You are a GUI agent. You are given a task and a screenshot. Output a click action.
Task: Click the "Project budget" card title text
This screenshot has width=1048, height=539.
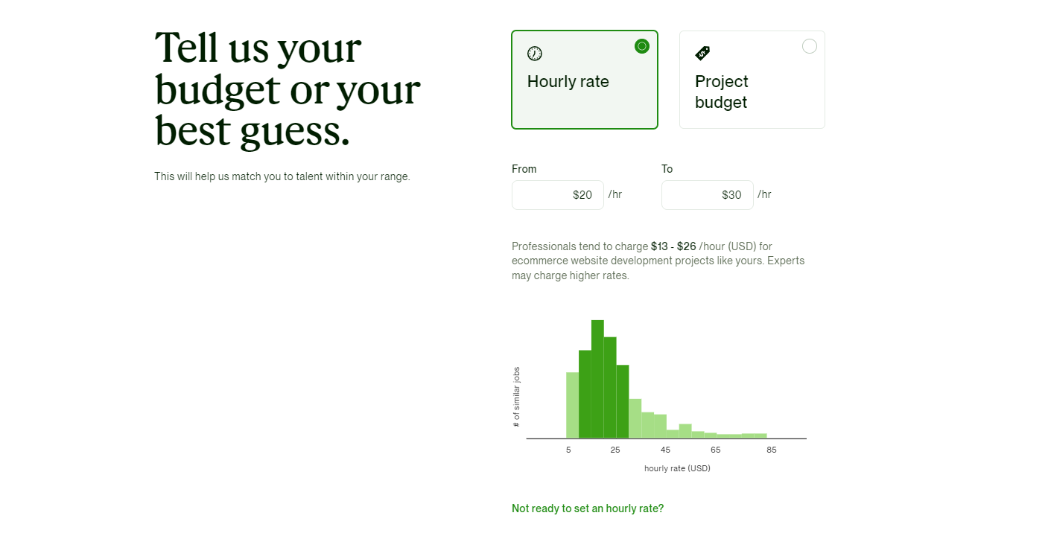721,92
